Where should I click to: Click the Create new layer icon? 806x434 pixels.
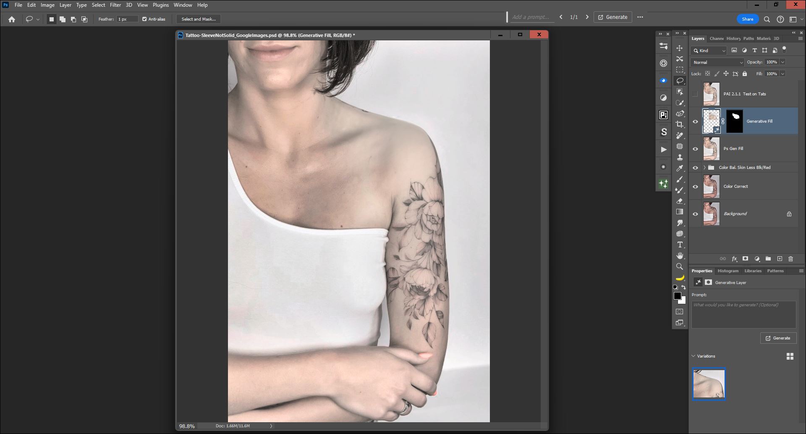(x=780, y=259)
